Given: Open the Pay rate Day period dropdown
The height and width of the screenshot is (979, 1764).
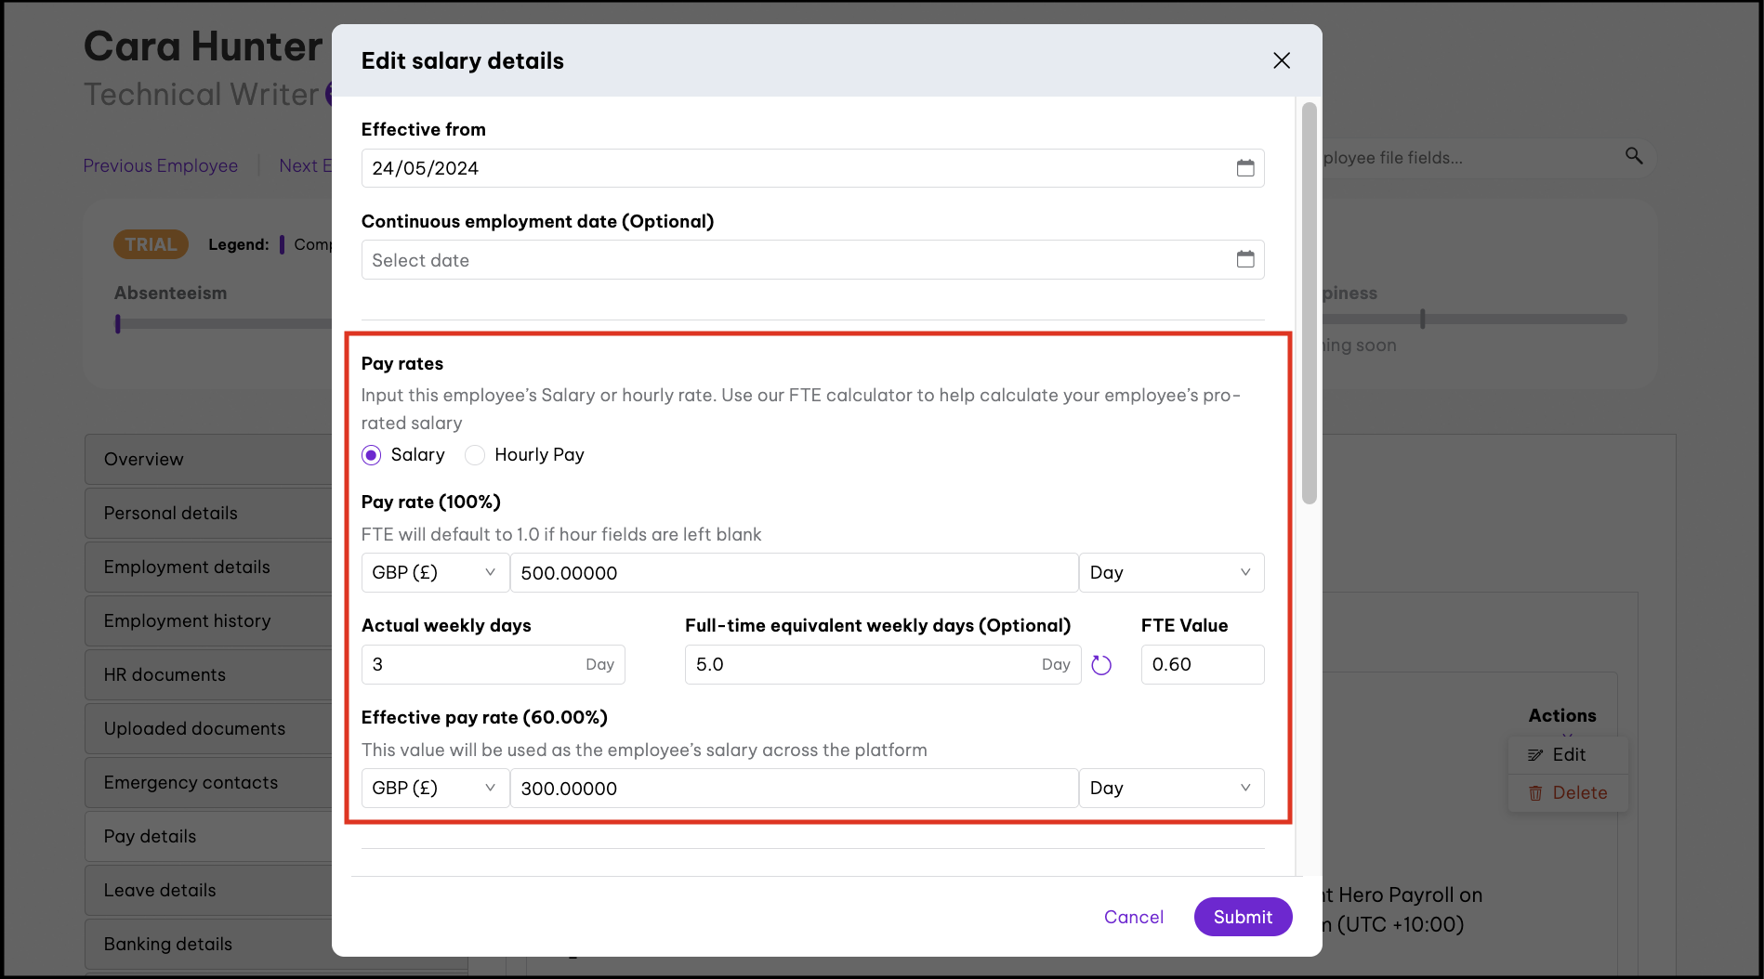Looking at the screenshot, I should pyautogui.click(x=1170, y=573).
